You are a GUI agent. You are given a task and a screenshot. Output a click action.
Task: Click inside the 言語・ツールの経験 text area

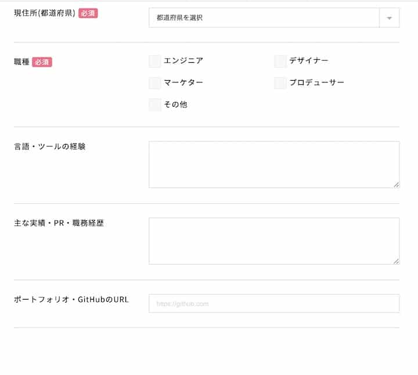tap(273, 164)
